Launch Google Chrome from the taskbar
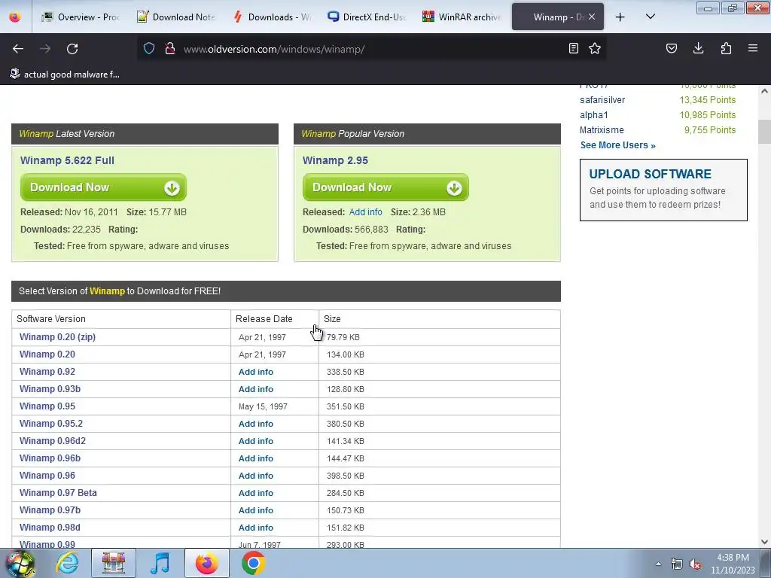 253,563
